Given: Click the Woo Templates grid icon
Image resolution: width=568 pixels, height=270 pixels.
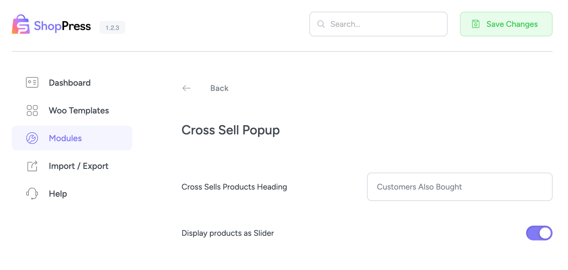Looking at the screenshot, I should 32,110.
